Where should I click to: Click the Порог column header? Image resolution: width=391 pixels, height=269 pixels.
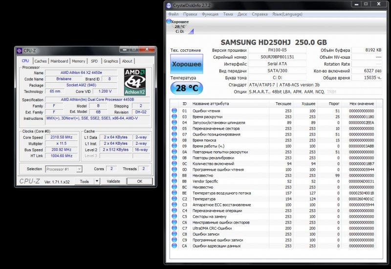334,104
